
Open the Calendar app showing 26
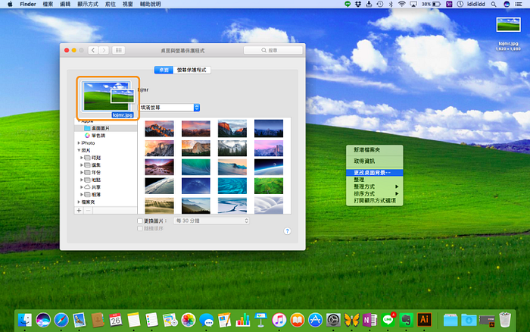pos(116,320)
